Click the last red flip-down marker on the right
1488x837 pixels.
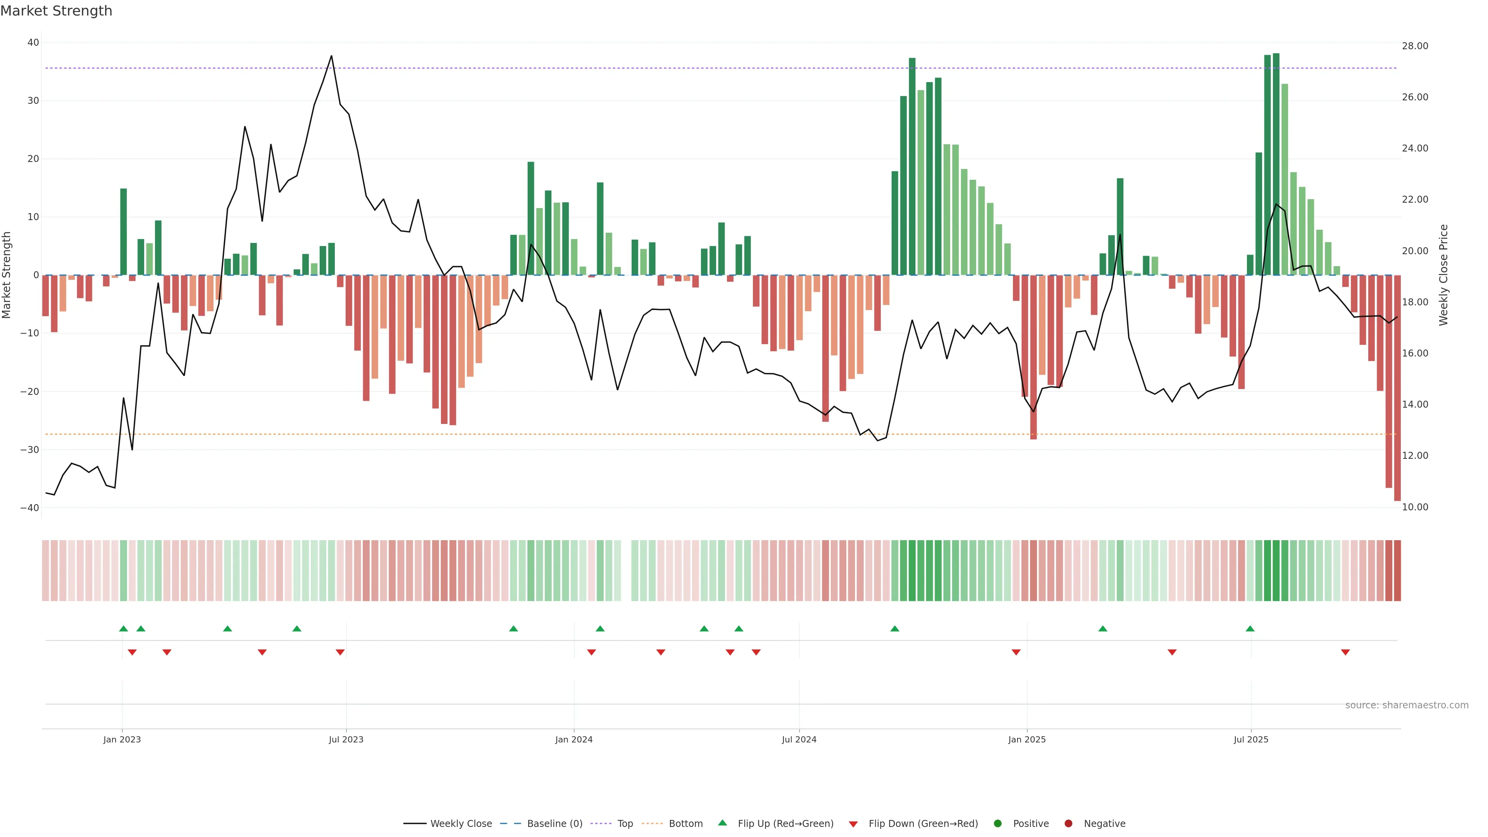[1345, 652]
